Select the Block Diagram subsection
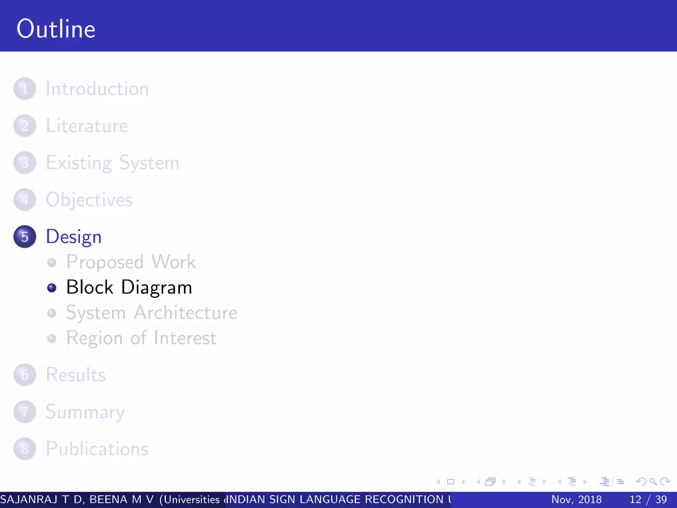This screenshot has width=677, height=508. point(129,287)
